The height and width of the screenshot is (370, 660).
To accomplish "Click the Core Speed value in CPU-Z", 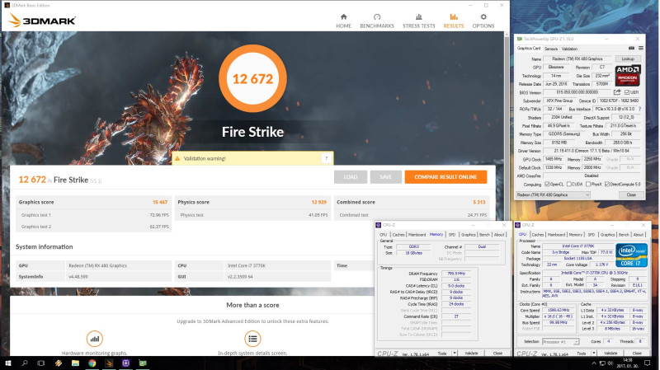I will [559, 311].
